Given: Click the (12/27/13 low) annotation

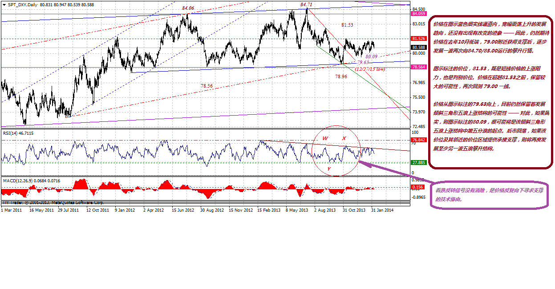Looking at the screenshot, I should click(370, 69).
